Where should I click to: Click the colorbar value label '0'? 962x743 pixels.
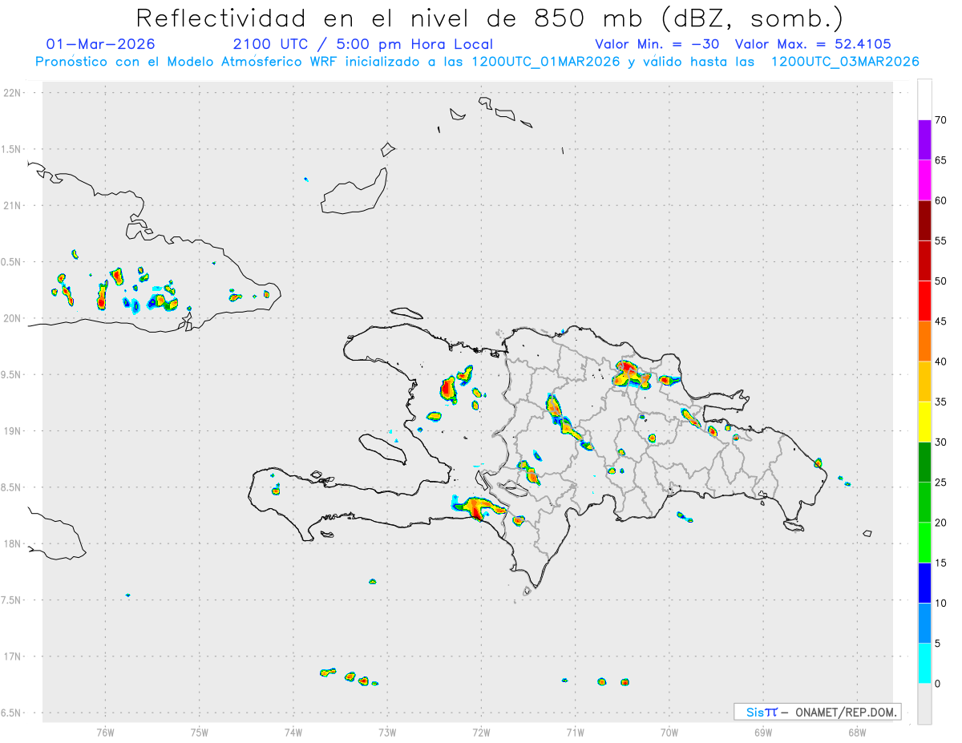tap(937, 684)
